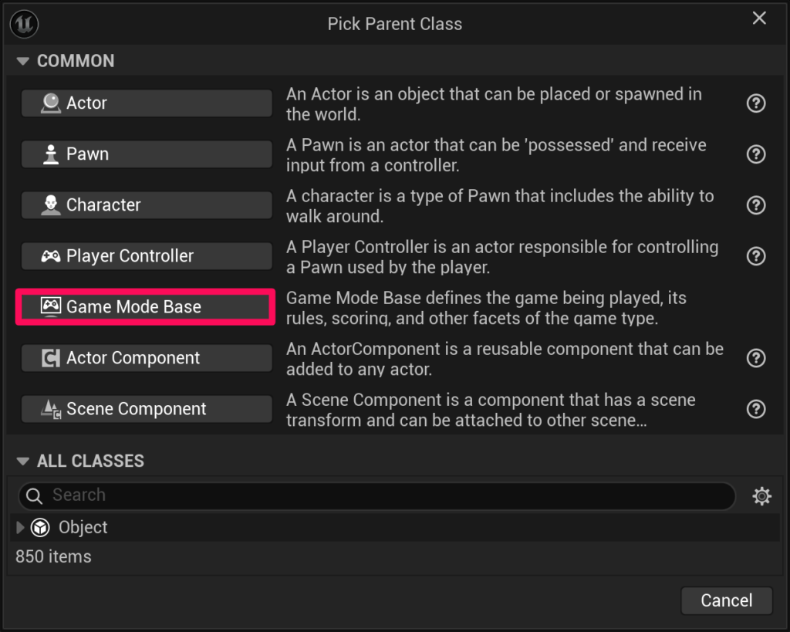Select the Player Controller class button
Screen dimensions: 790x632
tap(147, 256)
